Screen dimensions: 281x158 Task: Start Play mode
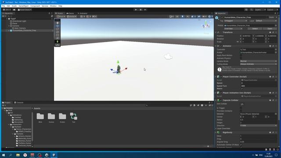point(136,10)
